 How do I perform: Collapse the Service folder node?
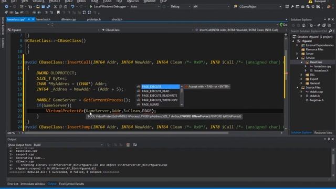(x=297, y=58)
